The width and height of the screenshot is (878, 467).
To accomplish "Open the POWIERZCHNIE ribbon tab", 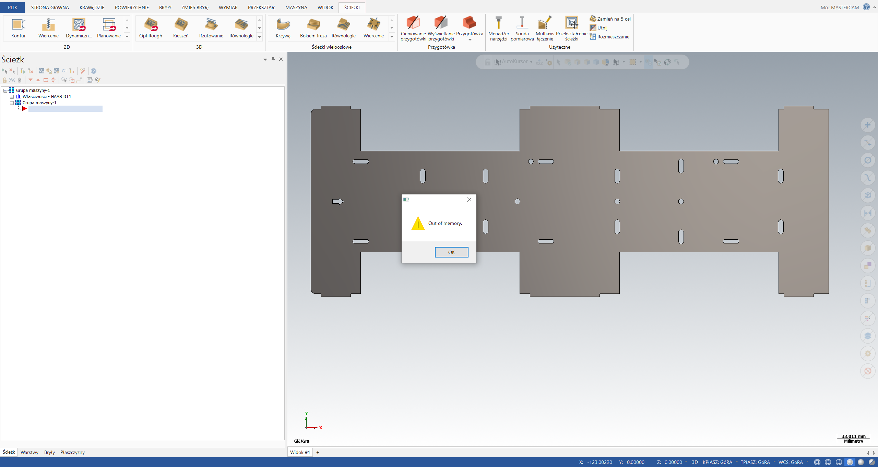I will click(132, 7).
